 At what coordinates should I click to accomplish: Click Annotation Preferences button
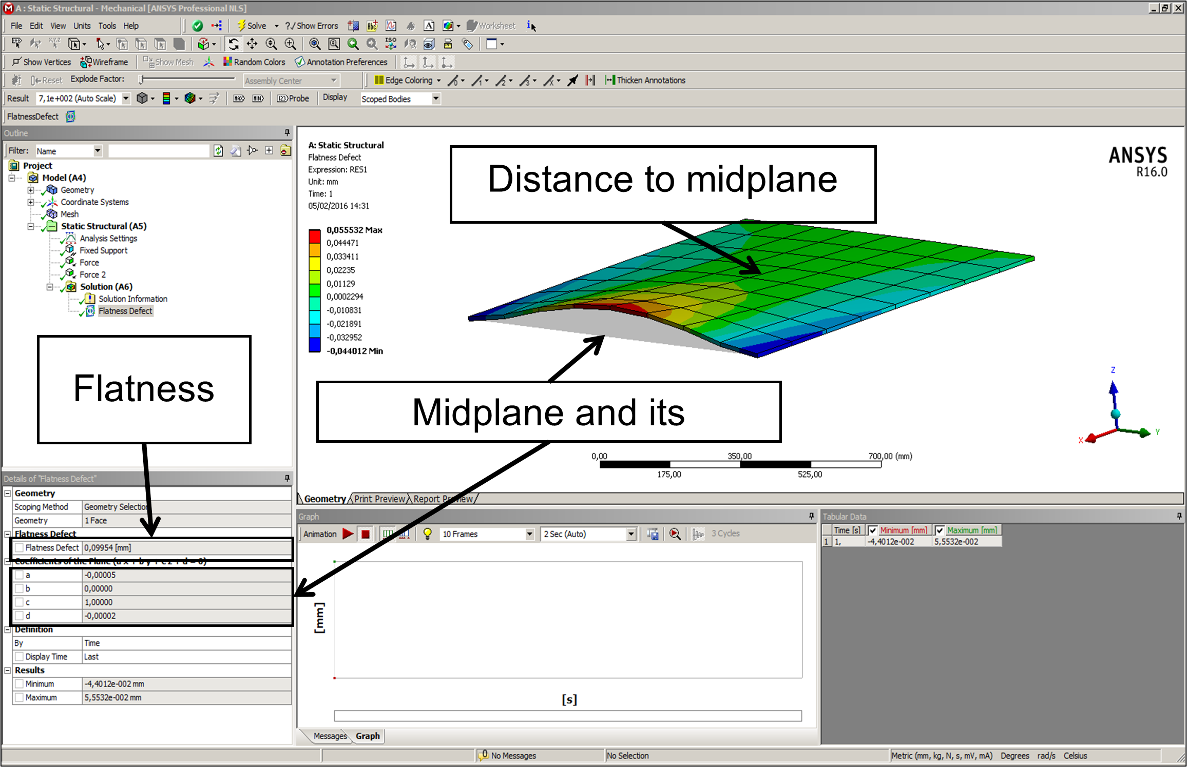pos(341,62)
